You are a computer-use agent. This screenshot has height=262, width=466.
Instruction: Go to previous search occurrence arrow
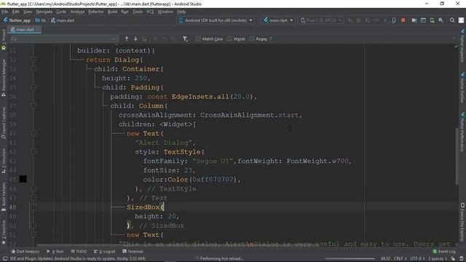click(127, 39)
